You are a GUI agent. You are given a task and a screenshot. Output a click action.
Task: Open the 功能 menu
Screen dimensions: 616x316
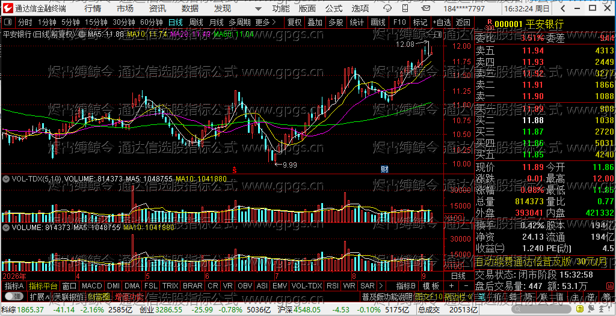click(281, 8)
